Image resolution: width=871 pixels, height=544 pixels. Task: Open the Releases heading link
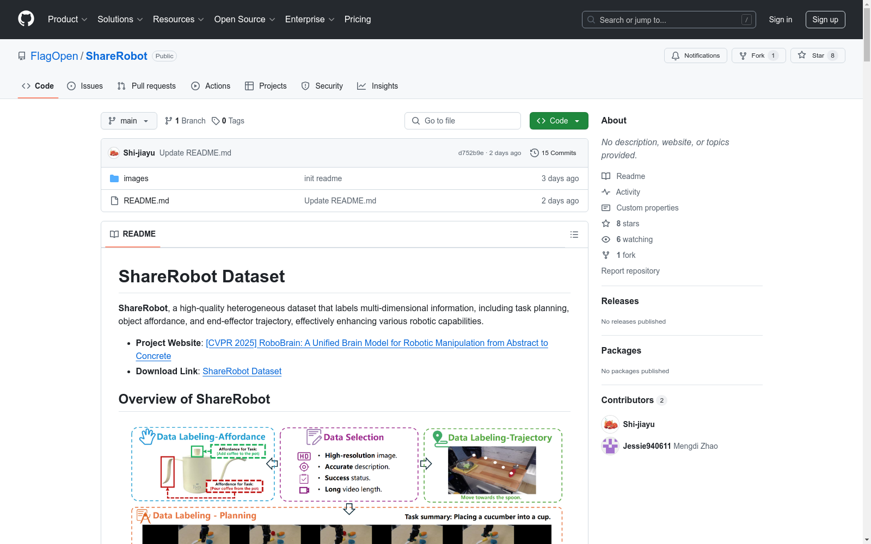coord(620,301)
